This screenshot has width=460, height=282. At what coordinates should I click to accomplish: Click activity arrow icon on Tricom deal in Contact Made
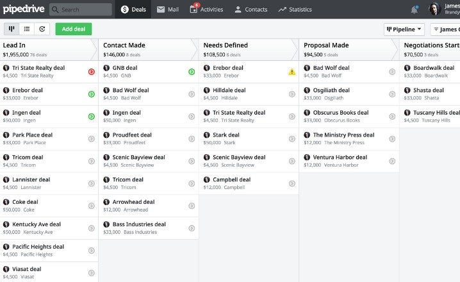coord(192,183)
